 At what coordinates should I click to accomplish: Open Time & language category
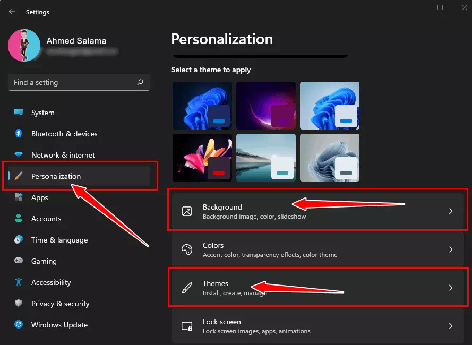(x=79, y=240)
